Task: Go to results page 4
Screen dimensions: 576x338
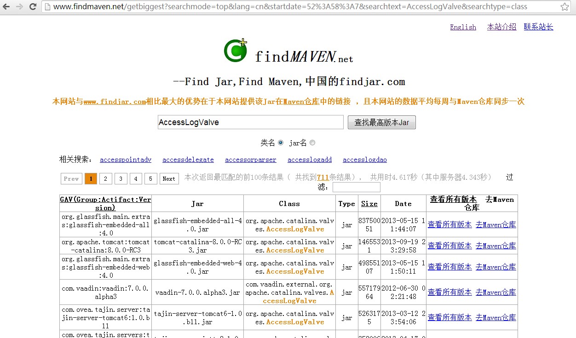Action: tap(136, 179)
